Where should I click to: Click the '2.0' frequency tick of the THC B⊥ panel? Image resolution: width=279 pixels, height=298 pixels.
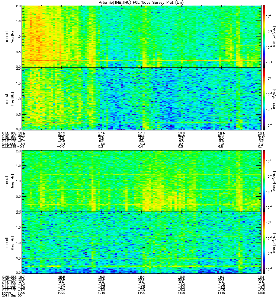pyautogui.click(x=18, y=151)
